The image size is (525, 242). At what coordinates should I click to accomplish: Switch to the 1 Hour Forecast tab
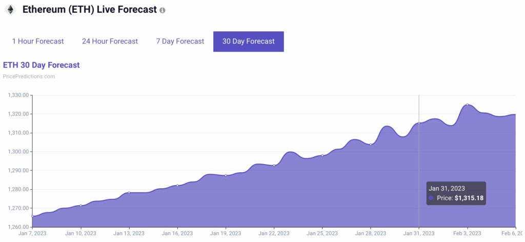click(38, 42)
